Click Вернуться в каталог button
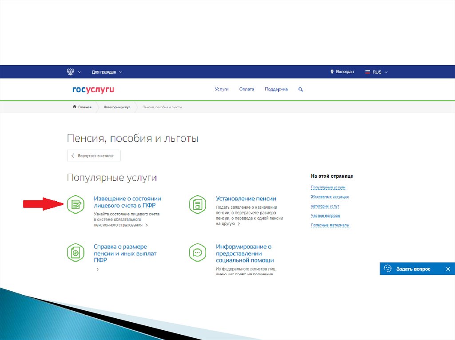 point(94,156)
